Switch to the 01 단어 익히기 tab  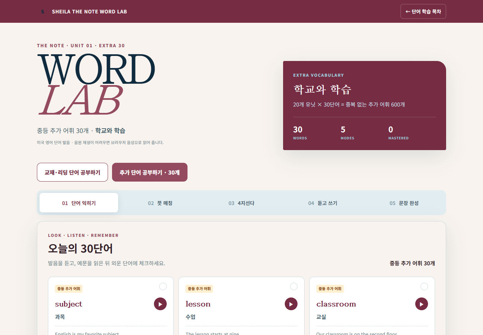(79, 203)
